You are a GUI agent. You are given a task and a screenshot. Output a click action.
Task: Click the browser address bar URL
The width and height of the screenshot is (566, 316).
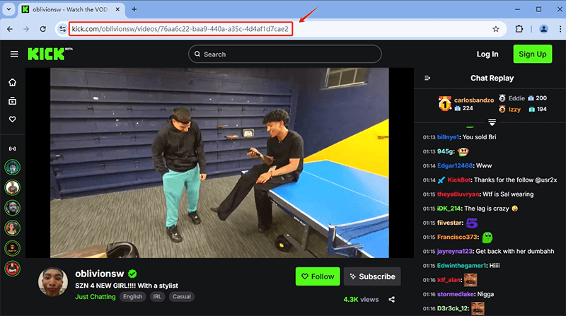180,29
